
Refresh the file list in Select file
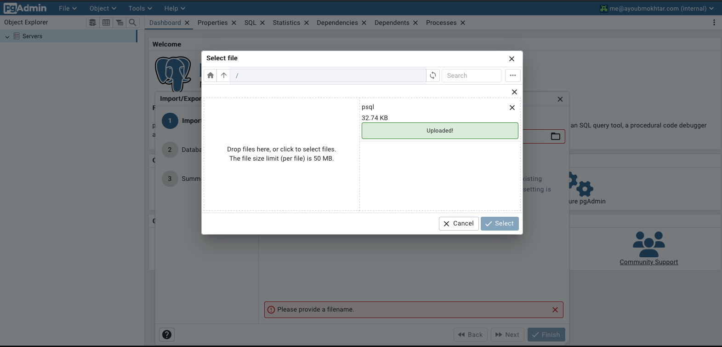click(x=433, y=75)
